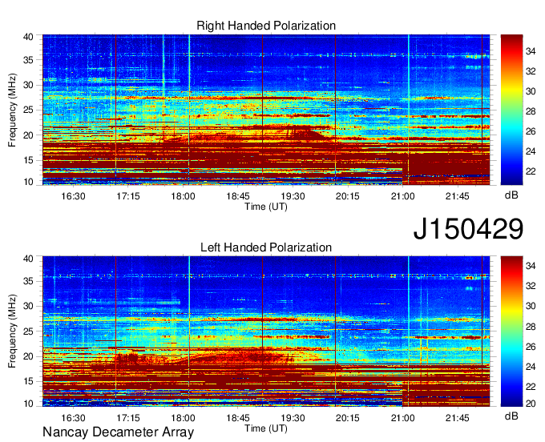Click the 17:15 tick under Left Handed plot
Screen dimensions: 545x442
[128, 418]
